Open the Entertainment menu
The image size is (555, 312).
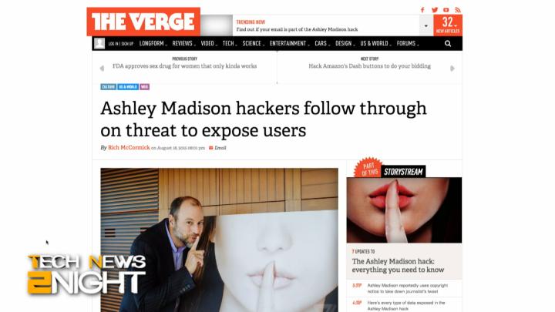tap(289, 43)
